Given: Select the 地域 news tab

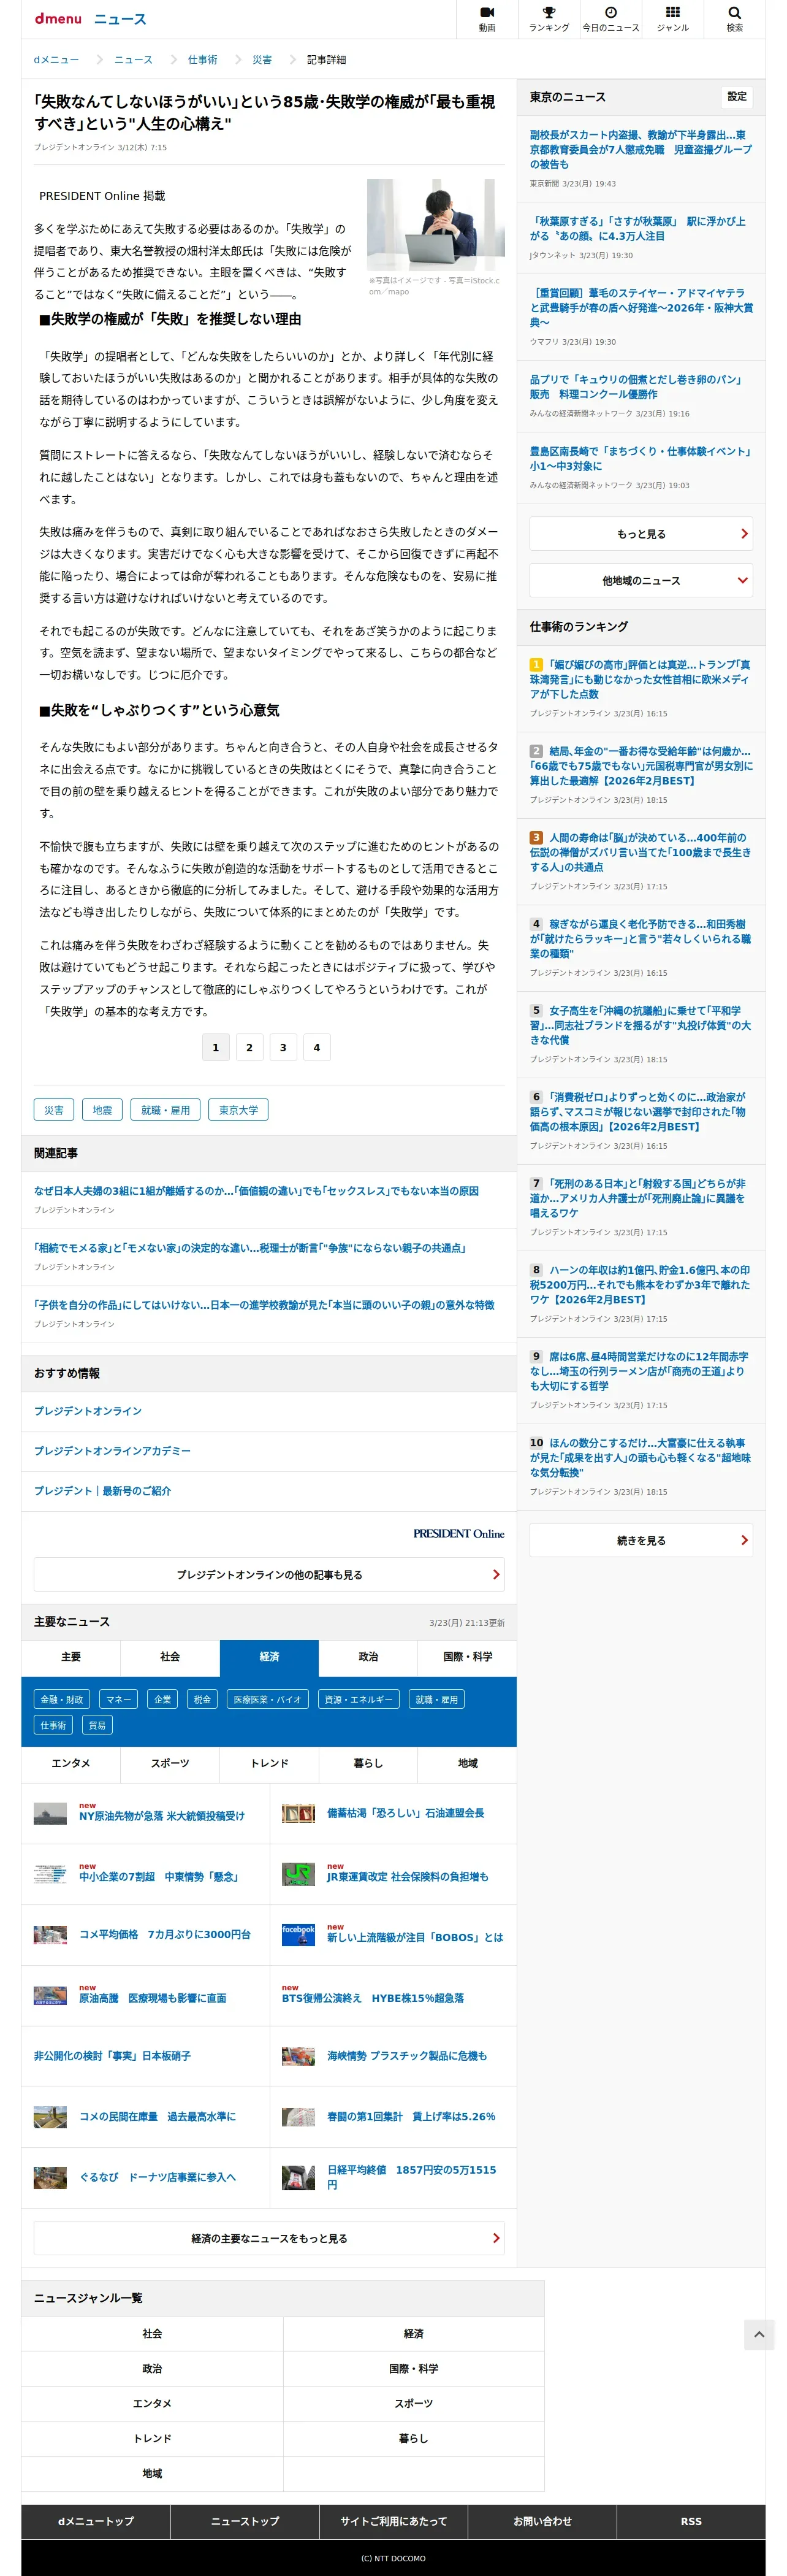Looking at the screenshot, I should point(468,1763).
